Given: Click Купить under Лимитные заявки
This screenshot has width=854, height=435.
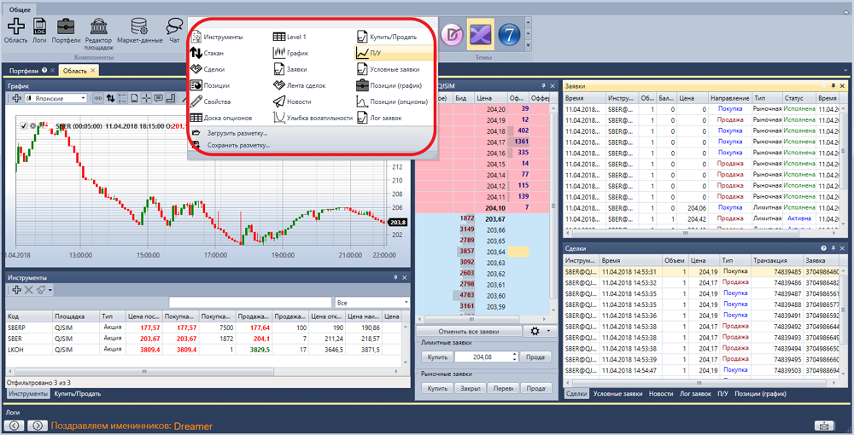Looking at the screenshot, I should coord(436,357).
